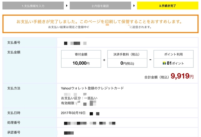Click the T-point icon beside 81ポイント
Viewport: 201px width, 137px height.
click(164, 63)
